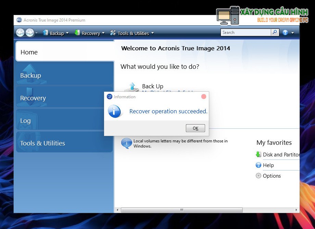Open the Help link in My favorites
Viewport: 315px width, 229px height.
point(268,165)
